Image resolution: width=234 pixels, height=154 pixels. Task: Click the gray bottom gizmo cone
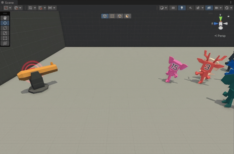click(221, 28)
